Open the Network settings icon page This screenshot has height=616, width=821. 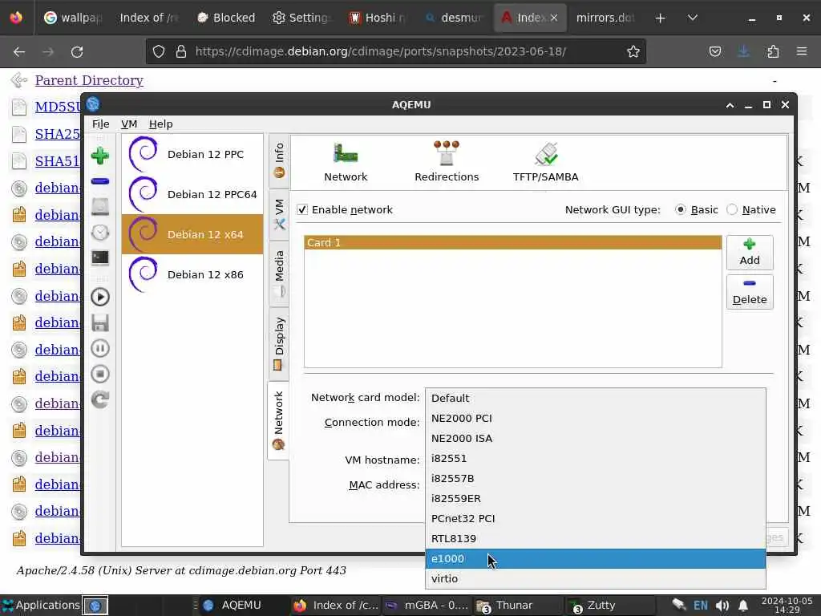point(346,162)
